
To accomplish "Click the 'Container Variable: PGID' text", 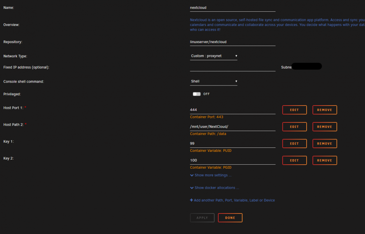I will [x=211, y=168].
